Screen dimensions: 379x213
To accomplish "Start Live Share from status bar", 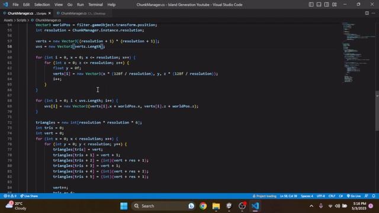I will 29,196.
